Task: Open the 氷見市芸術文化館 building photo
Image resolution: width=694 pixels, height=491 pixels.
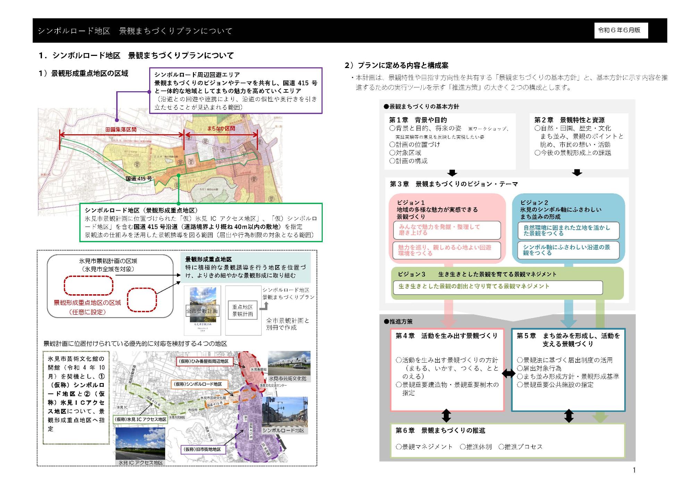Action: pyautogui.click(x=289, y=363)
